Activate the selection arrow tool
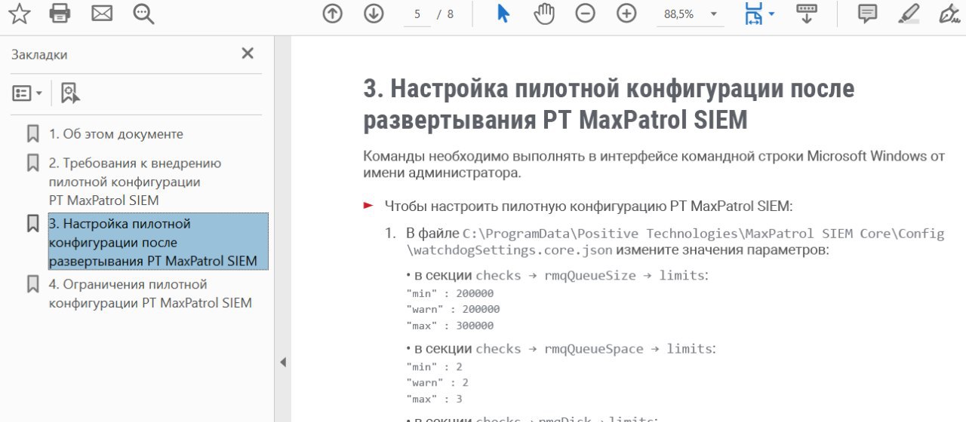The width and height of the screenshot is (966, 422). click(503, 14)
